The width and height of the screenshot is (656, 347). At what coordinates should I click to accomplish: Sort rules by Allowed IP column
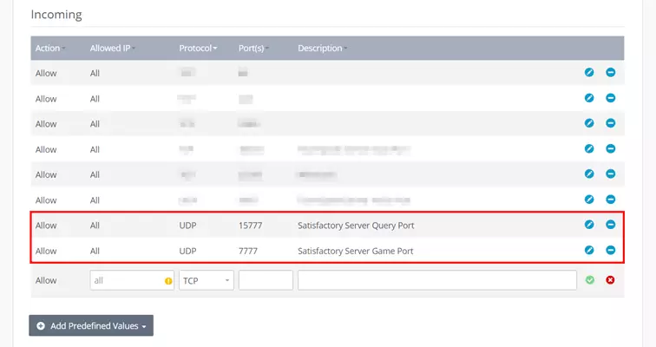(112, 48)
